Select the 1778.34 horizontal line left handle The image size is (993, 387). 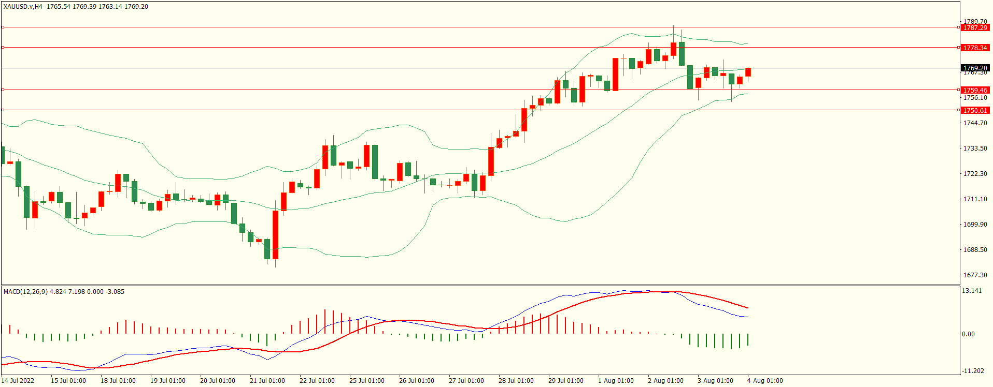(x=3, y=47)
